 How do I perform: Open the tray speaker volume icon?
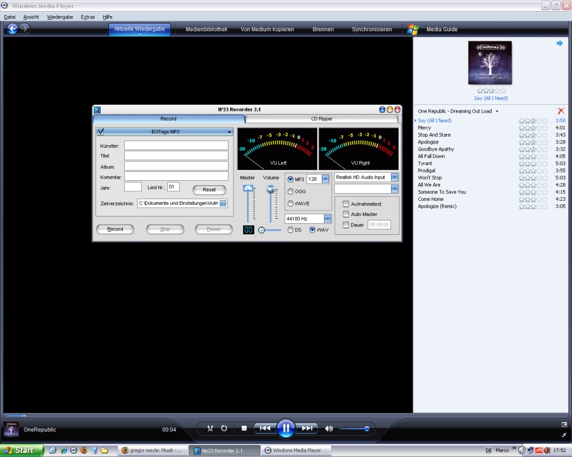pos(547,450)
